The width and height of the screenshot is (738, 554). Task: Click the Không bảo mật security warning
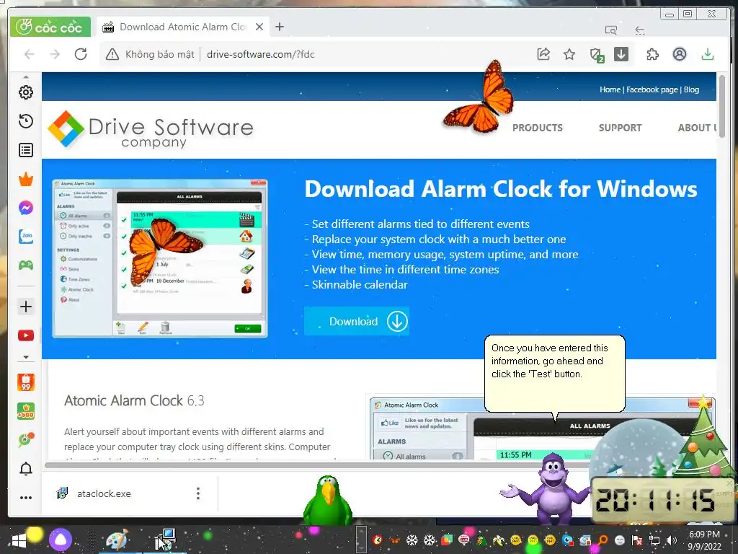coord(150,54)
